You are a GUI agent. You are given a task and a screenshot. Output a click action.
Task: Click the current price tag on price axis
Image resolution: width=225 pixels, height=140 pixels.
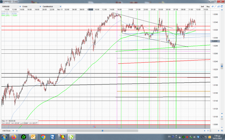[x=215, y=41]
